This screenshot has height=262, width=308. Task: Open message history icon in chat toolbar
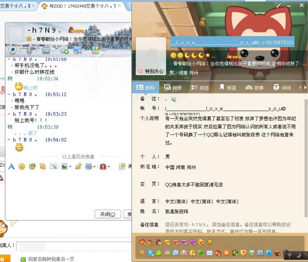(122, 167)
